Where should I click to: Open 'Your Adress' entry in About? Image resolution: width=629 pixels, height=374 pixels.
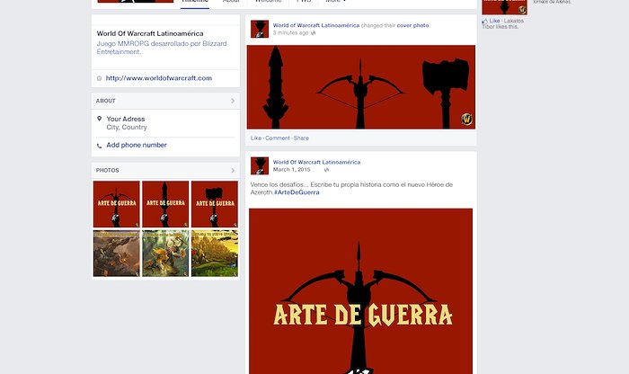coord(126,119)
